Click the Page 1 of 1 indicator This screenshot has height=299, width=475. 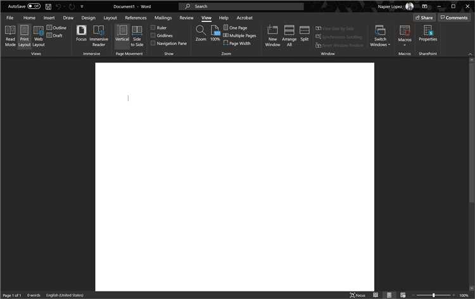[12, 295]
